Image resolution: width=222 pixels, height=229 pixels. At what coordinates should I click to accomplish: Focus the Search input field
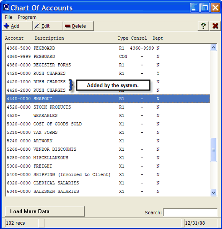coord(190,212)
